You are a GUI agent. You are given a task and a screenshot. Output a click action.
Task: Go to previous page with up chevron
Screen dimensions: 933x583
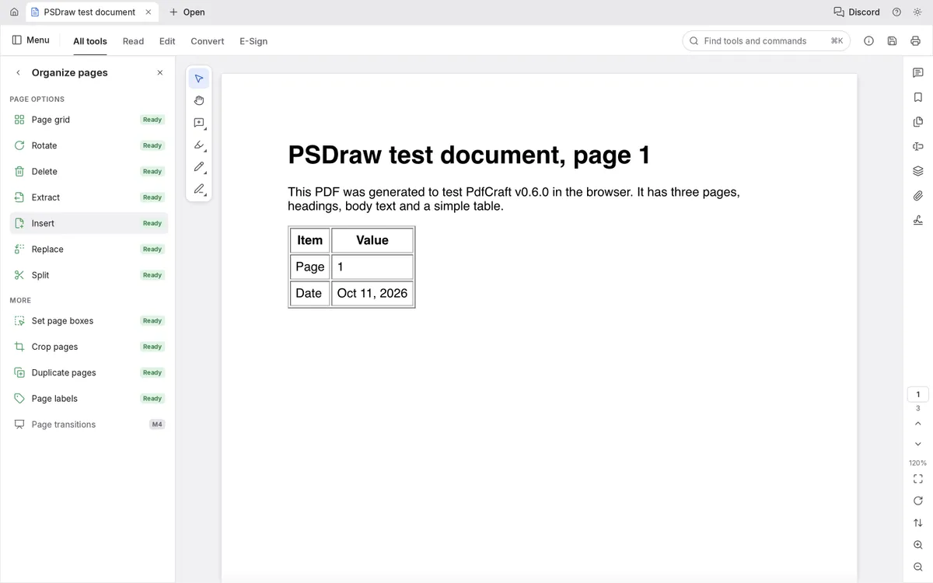918,424
